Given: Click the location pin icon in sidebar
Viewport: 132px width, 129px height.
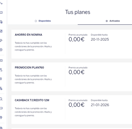Looking at the screenshot, I should point(1,117).
